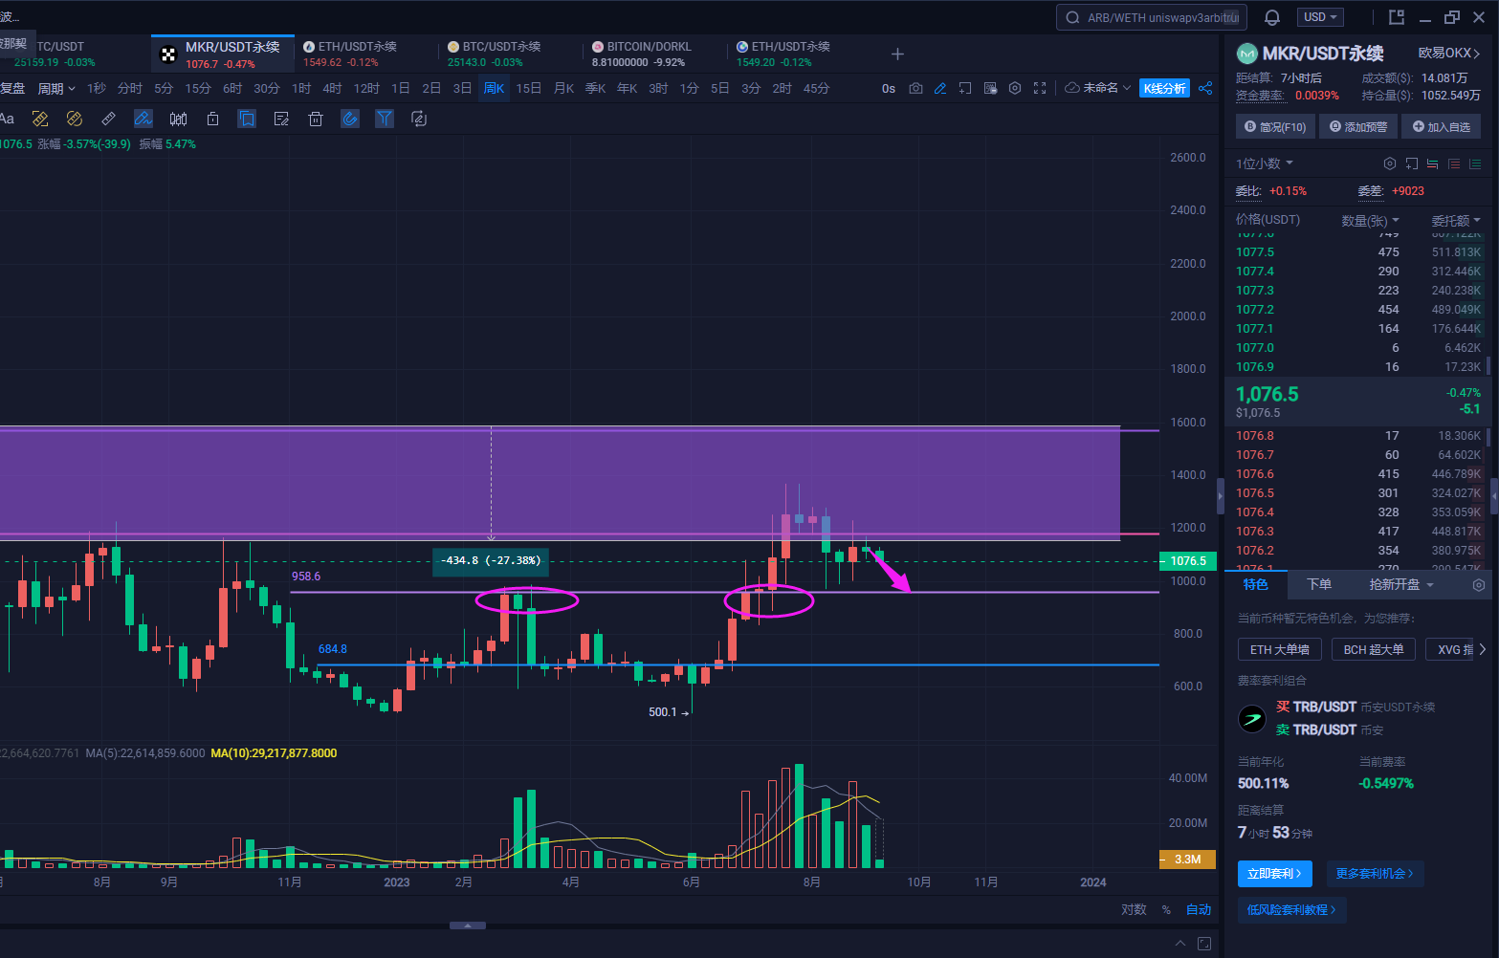Click the lock drawings icon
Image resolution: width=1499 pixels, height=958 pixels.
[x=212, y=119]
